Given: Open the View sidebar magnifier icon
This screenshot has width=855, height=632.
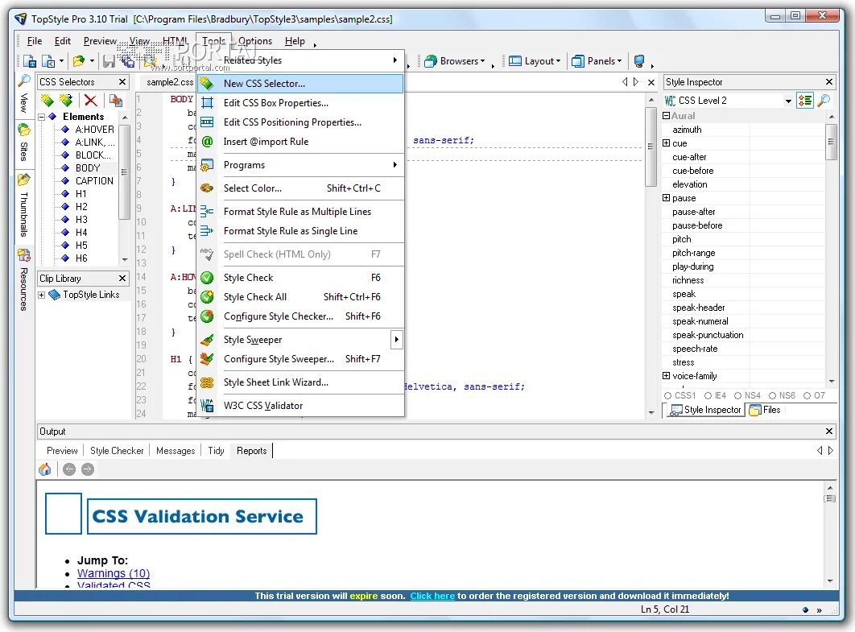Looking at the screenshot, I should (x=24, y=81).
